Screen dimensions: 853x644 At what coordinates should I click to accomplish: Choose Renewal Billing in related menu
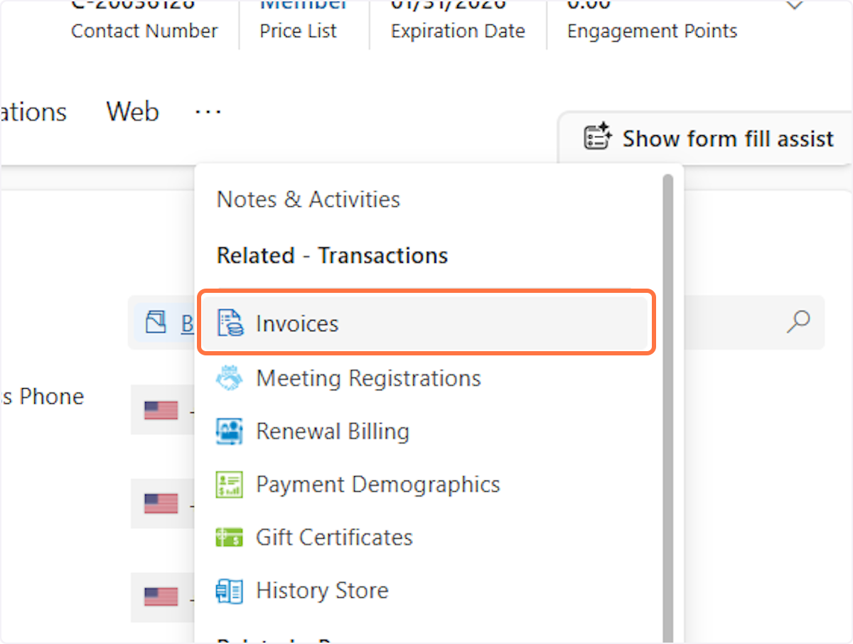click(333, 431)
